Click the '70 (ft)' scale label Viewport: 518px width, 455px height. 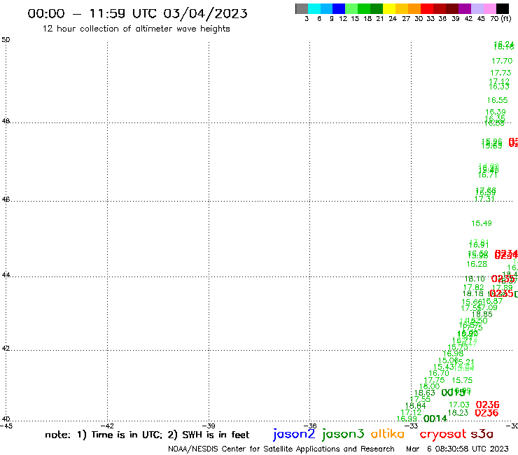500,19
